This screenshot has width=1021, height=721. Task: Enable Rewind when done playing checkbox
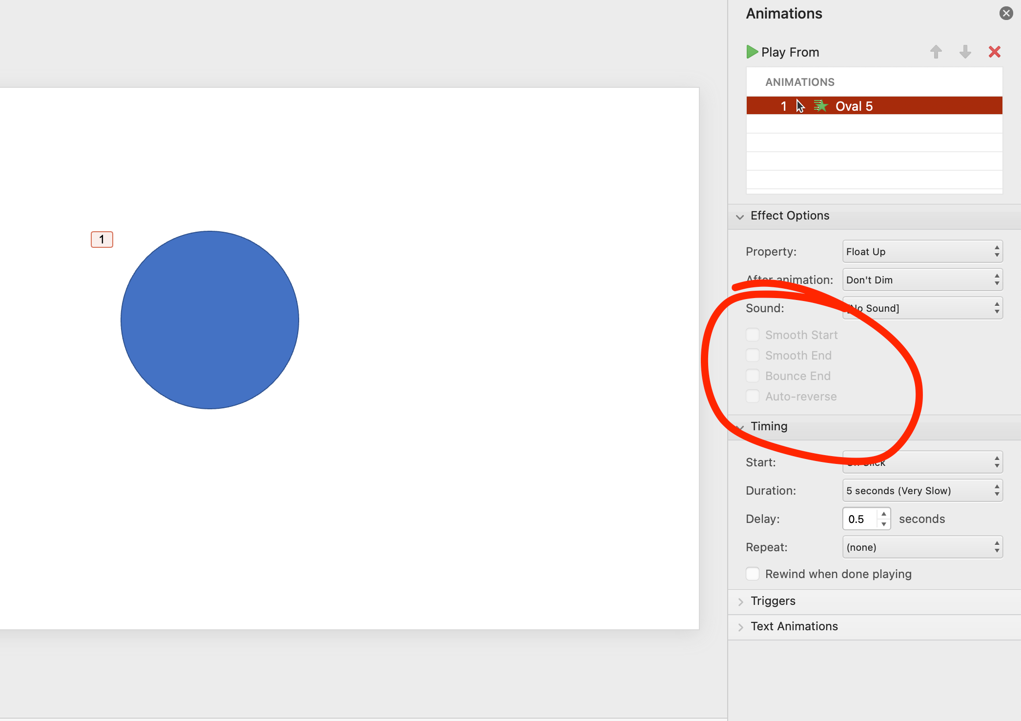coord(753,574)
